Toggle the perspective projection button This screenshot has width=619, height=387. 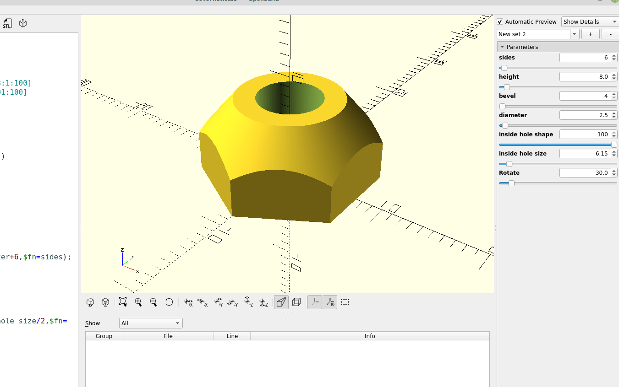coord(281,302)
